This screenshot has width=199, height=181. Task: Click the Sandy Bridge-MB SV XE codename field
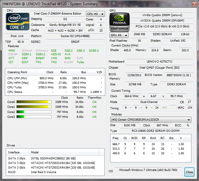coord(65,25)
